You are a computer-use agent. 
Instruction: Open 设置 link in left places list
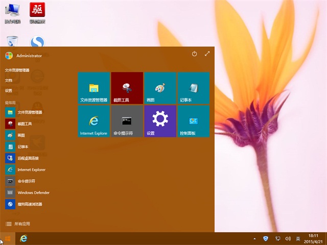[x=9, y=91]
